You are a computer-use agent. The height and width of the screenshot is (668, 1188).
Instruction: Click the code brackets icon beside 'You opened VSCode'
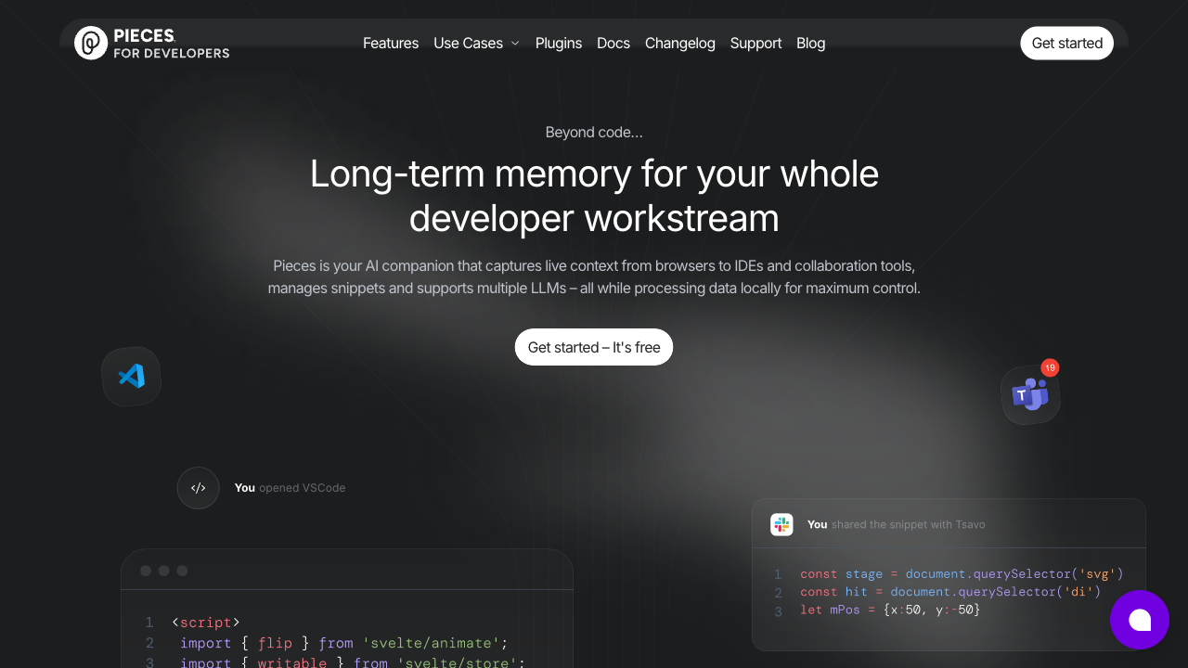point(198,488)
